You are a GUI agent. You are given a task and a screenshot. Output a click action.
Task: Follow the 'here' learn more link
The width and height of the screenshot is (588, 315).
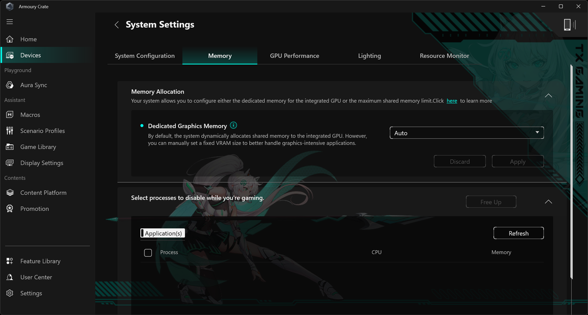(452, 101)
